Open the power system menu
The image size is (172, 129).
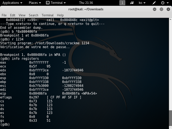click(x=165, y=3)
